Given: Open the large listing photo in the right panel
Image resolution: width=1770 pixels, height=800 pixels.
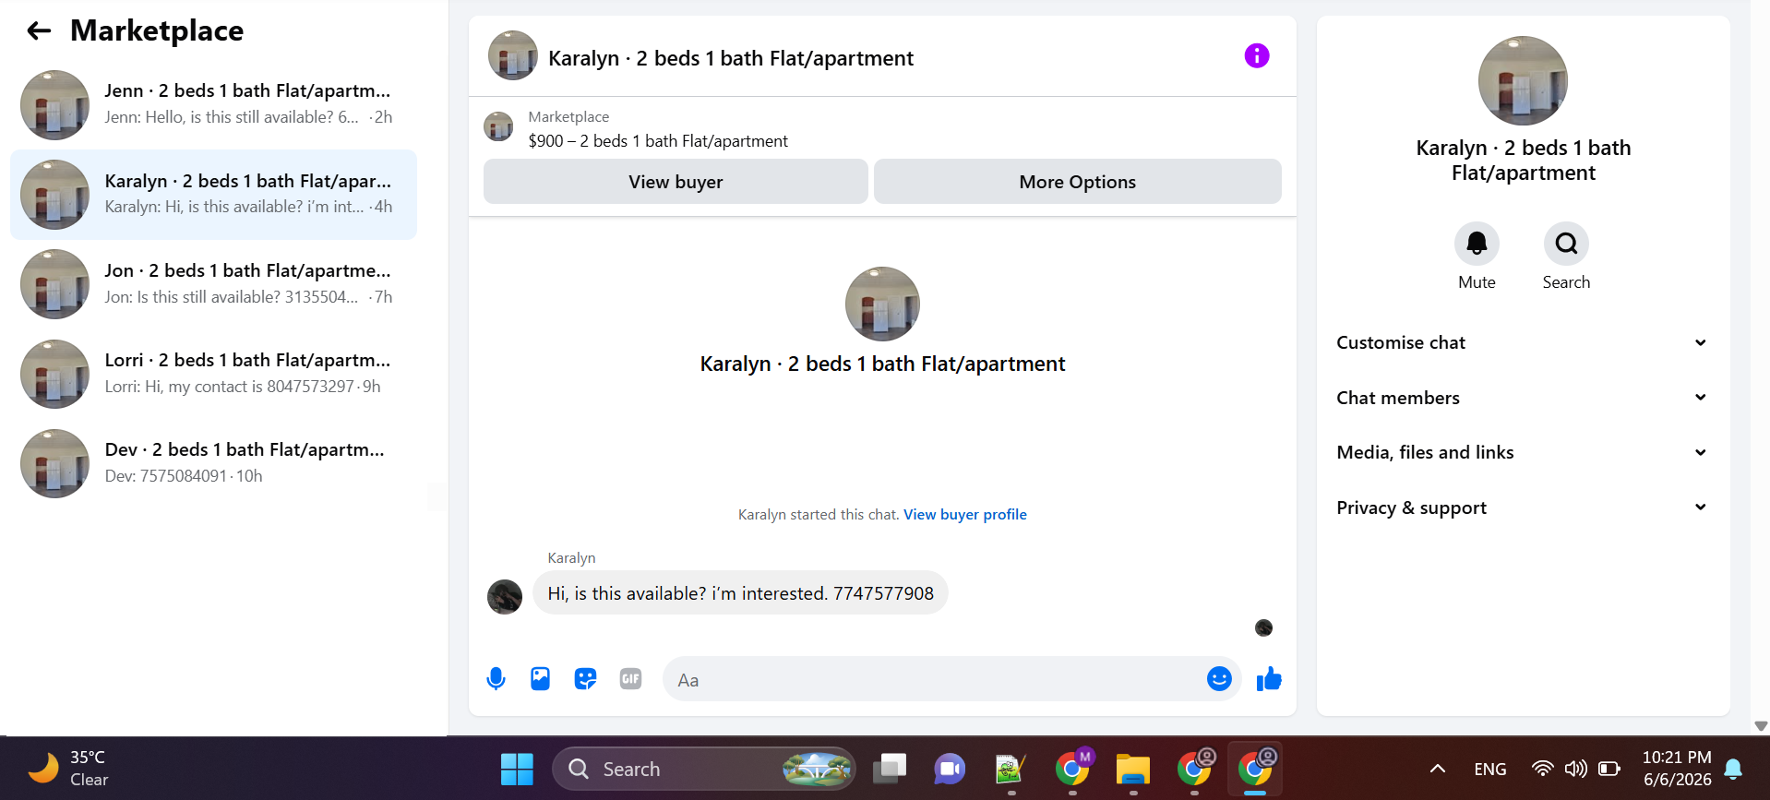Looking at the screenshot, I should pos(1523,80).
